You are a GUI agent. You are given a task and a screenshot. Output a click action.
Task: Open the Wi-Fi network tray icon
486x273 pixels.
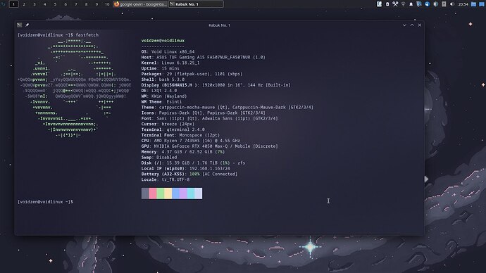[404, 4]
